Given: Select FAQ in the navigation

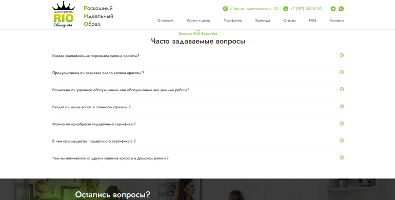Looking at the screenshot, I should pyautogui.click(x=312, y=21).
